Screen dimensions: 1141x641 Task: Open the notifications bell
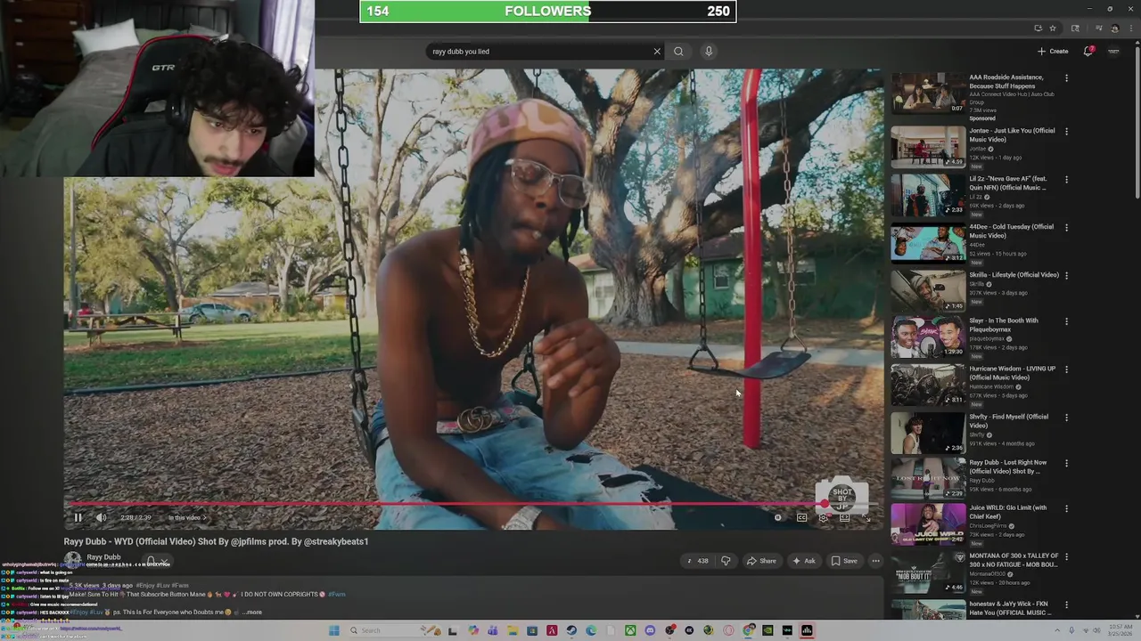tap(1088, 51)
